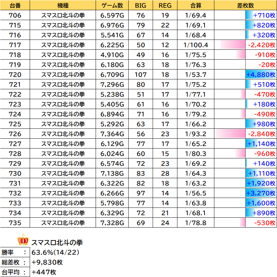Click the -530枚 difference value
The image size is (277, 277).
(265, 223)
